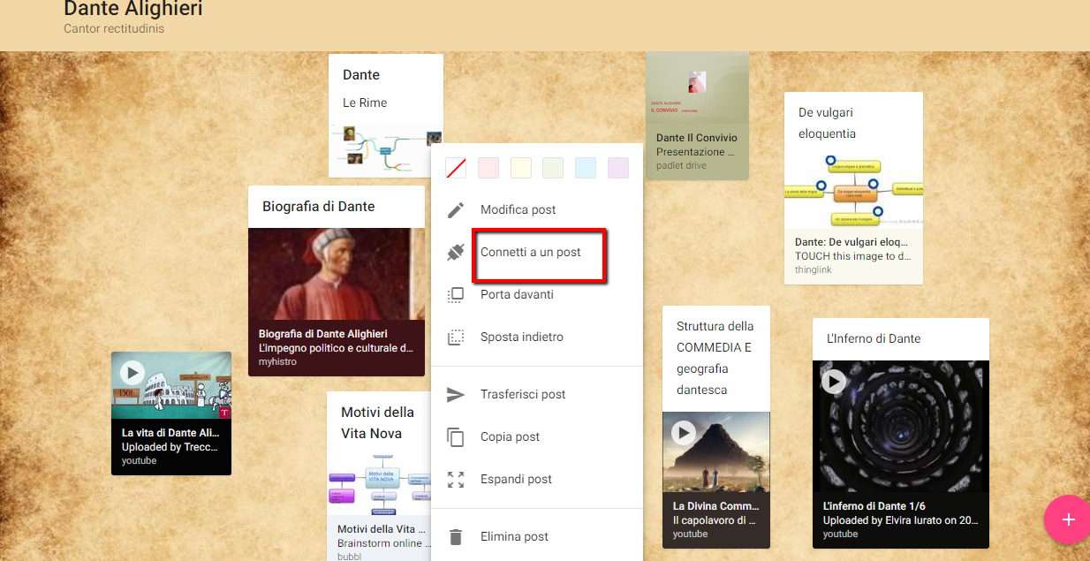Choose 'Modifica post' from the menu
This screenshot has width=1090, height=561.
coord(517,209)
